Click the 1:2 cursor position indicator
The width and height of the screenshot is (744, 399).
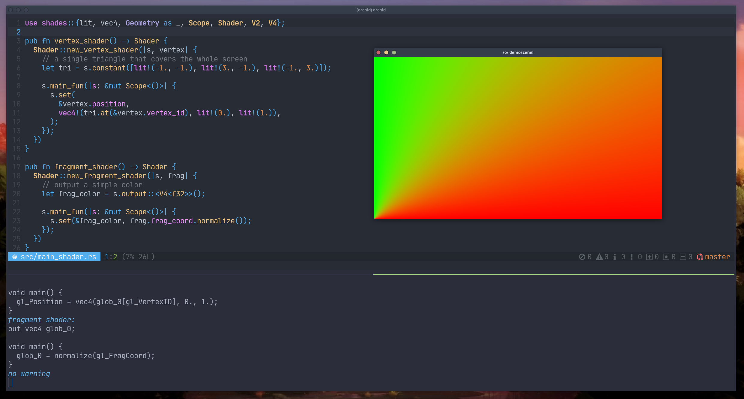(x=111, y=257)
